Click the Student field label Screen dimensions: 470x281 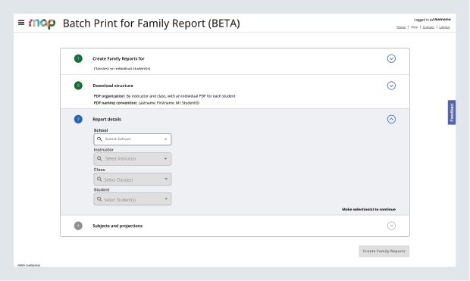[102, 189]
